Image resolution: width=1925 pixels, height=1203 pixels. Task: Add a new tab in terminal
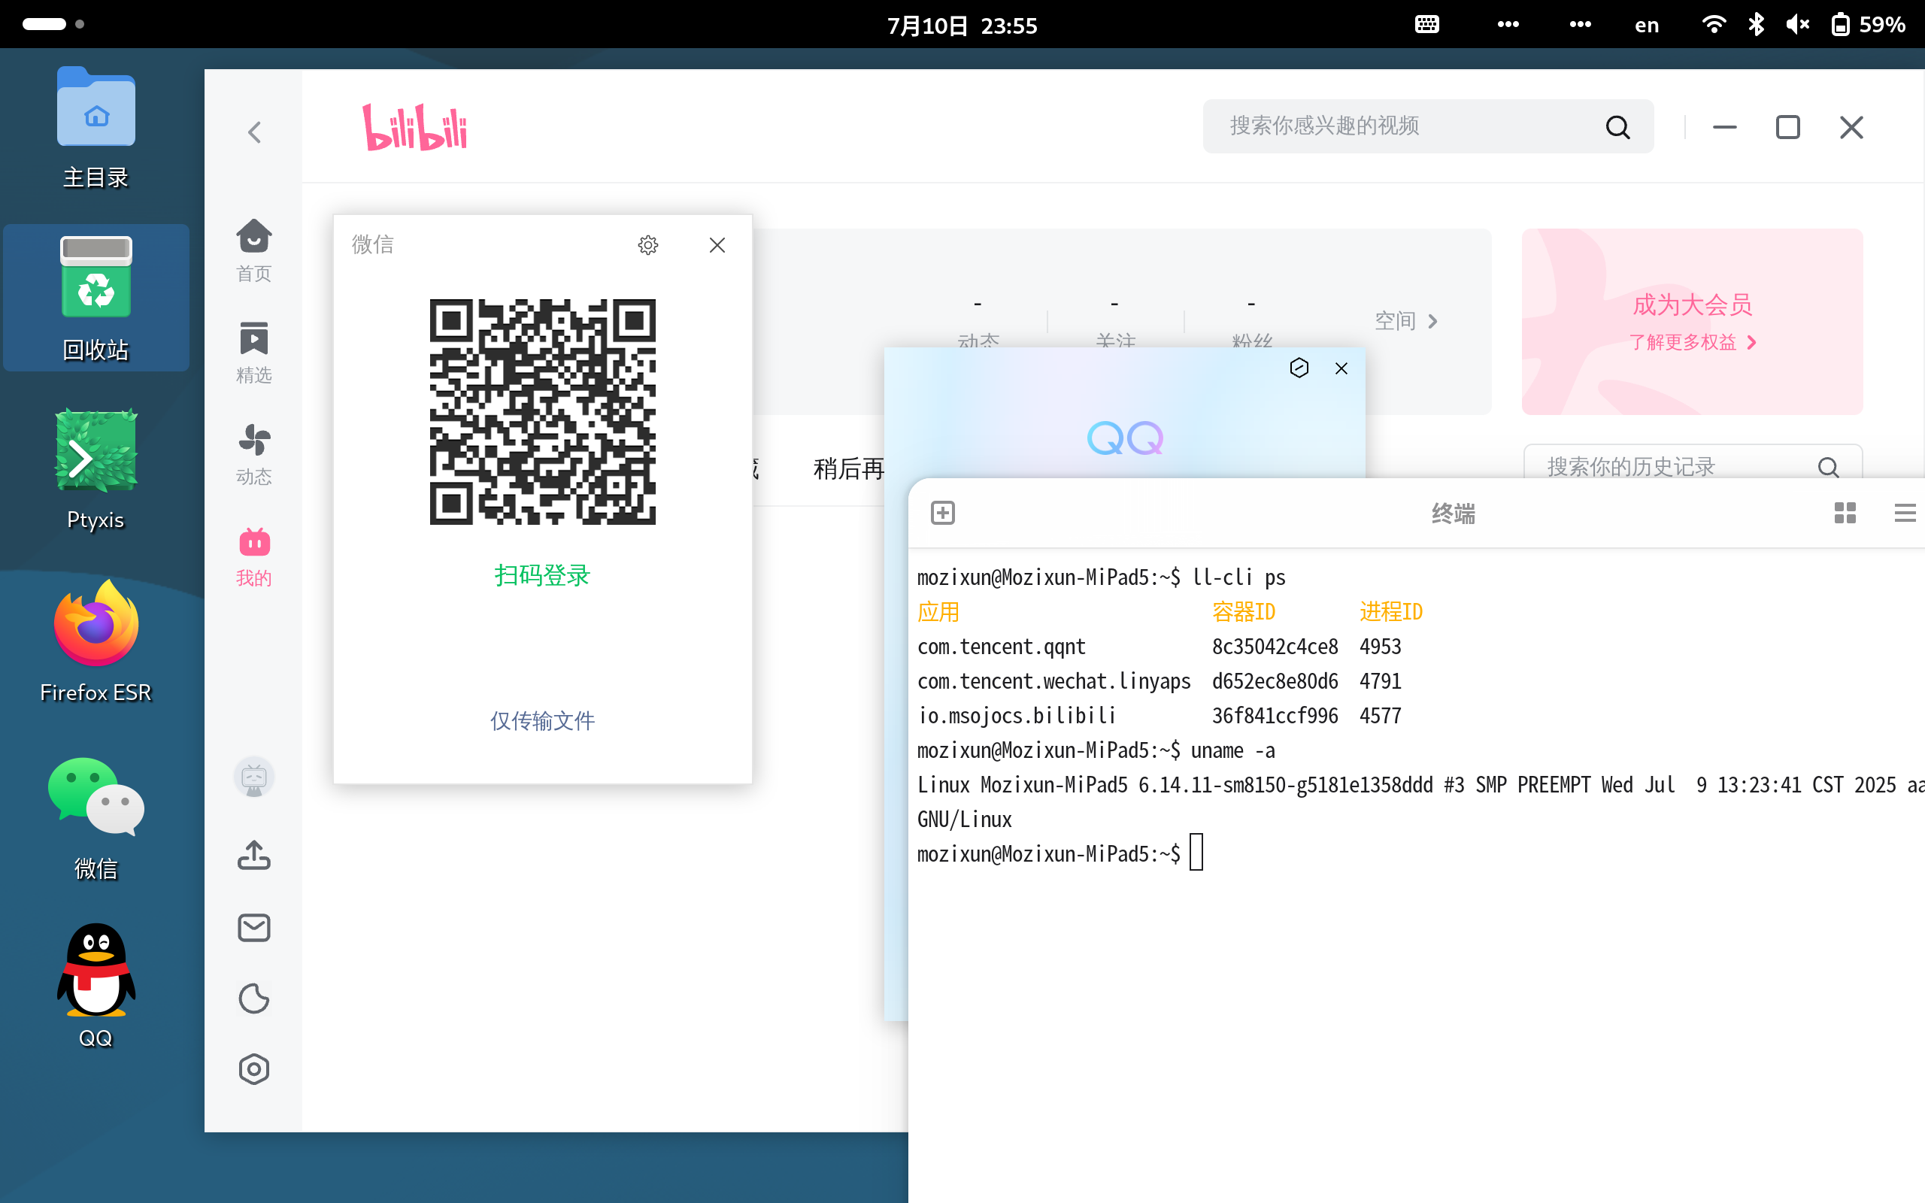click(x=943, y=512)
